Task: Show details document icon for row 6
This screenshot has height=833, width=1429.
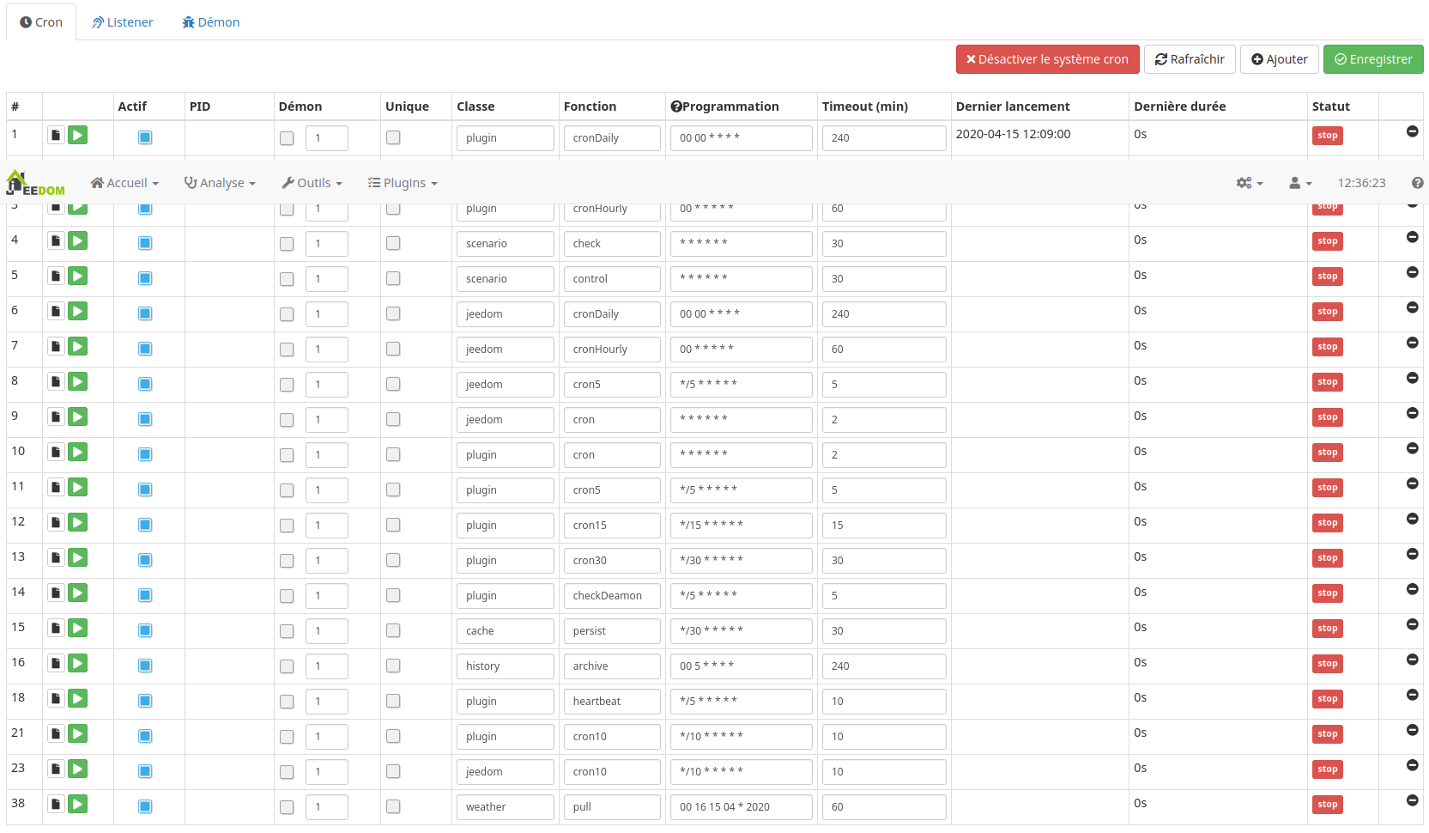Action: click(56, 311)
